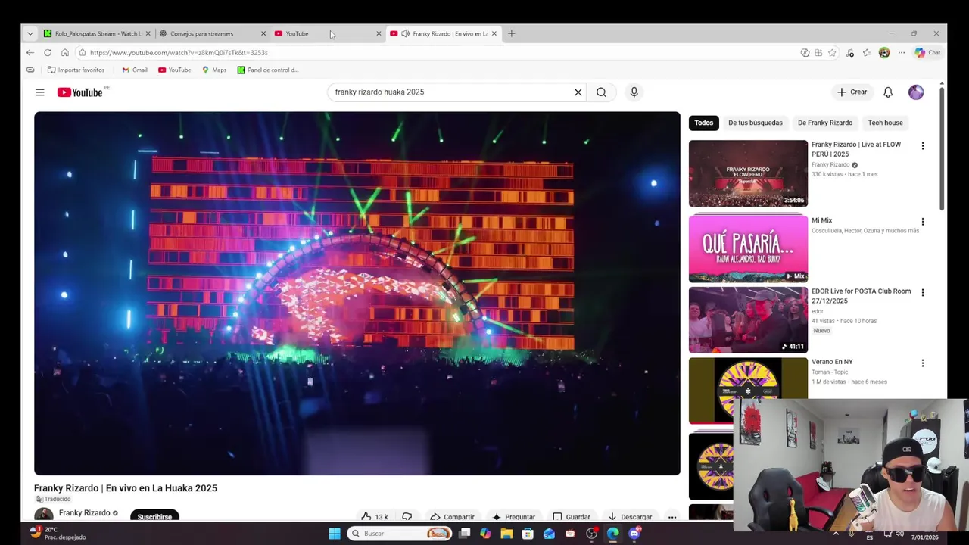This screenshot has height=545, width=969.
Task: Select the De tus búsquedas chip
Action: (756, 123)
